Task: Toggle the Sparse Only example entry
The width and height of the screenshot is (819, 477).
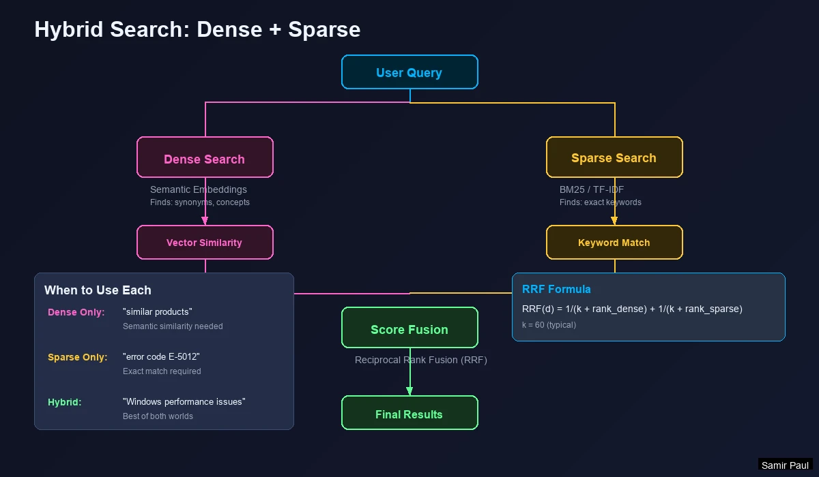Action: tap(77, 356)
